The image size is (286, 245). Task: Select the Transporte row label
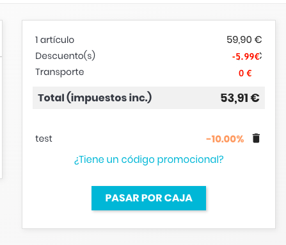(x=60, y=72)
